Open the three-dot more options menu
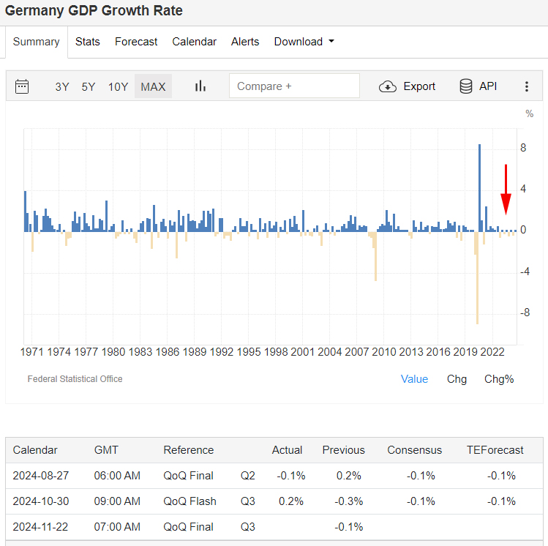The image size is (548, 546). (x=526, y=86)
